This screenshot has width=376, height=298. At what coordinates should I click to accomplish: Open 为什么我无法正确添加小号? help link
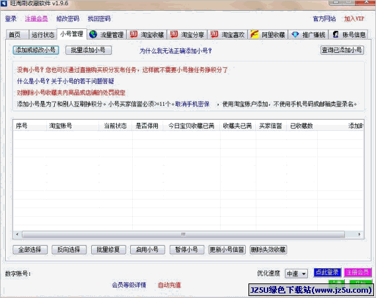point(176,51)
